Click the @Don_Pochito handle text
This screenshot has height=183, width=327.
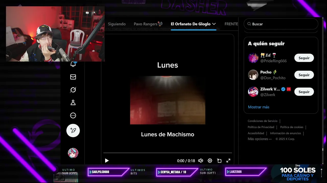273,78
